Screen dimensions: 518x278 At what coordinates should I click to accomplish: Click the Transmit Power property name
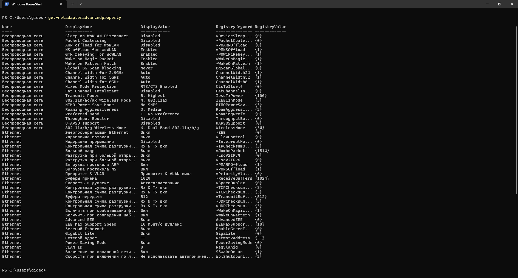(x=82, y=96)
